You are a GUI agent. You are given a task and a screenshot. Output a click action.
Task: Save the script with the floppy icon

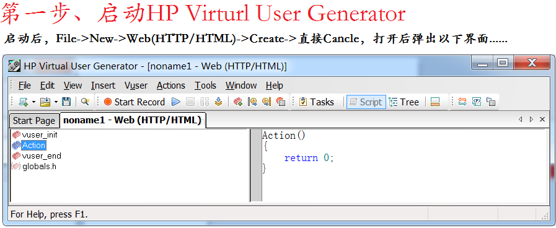(66, 102)
